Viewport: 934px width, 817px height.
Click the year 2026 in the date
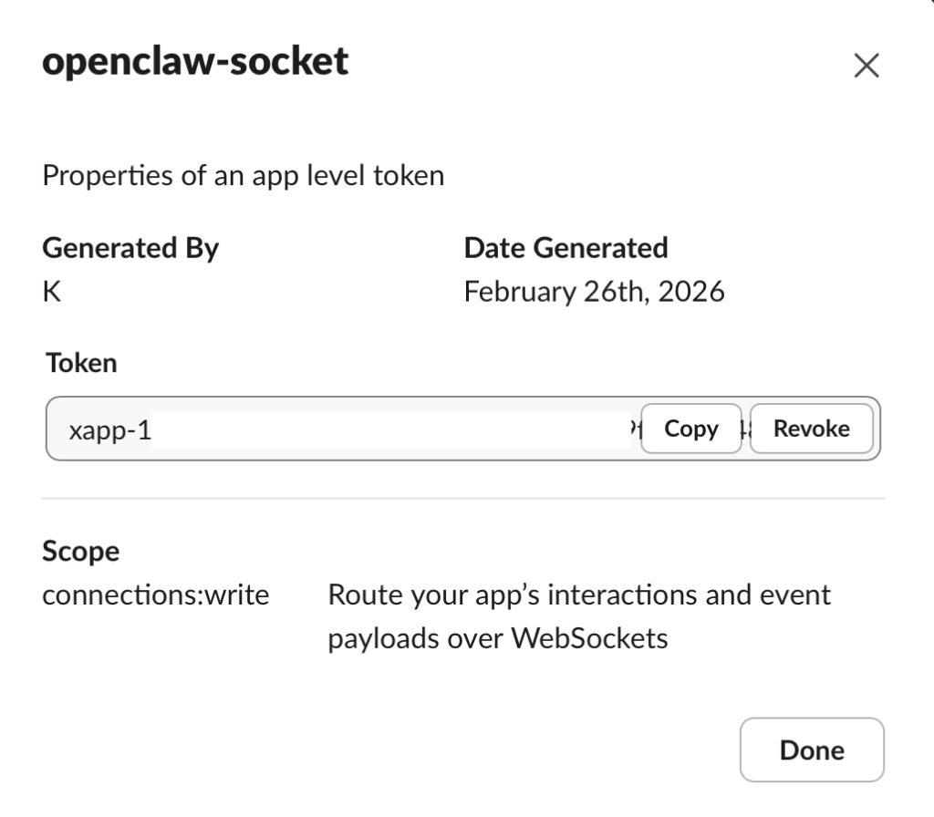(x=691, y=292)
